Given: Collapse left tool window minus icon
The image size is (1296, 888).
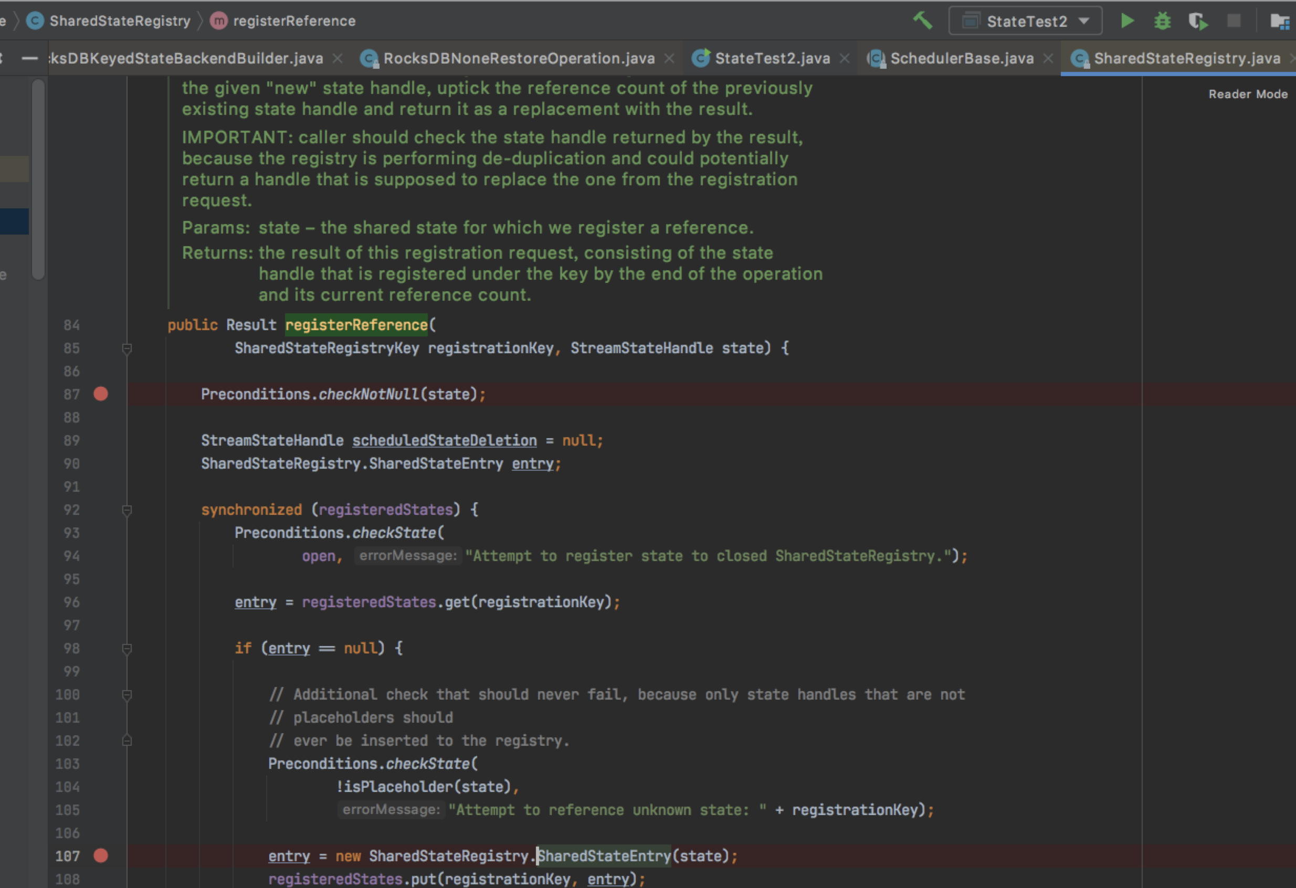Looking at the screenshot, I should [29, 59].
